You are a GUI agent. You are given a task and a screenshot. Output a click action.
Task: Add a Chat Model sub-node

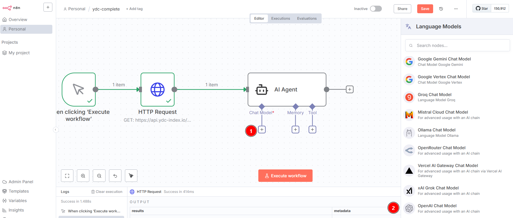point(262,130)
